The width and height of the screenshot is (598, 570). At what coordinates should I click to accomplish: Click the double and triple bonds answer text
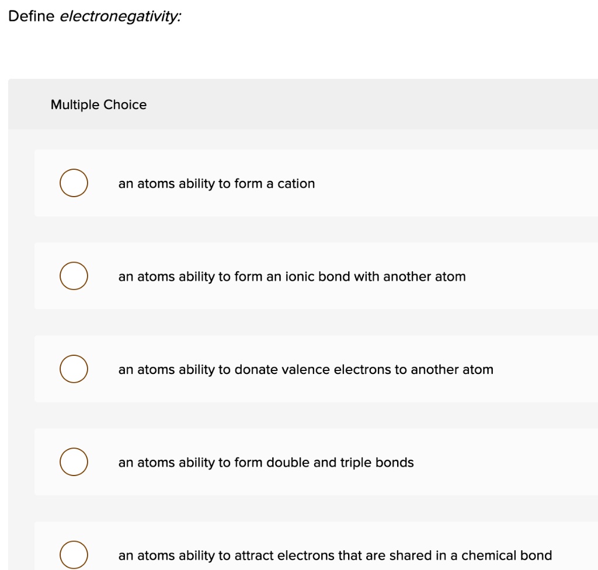coord(266,462)
